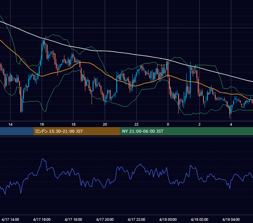Click the 4 hour label on price chart axis
The width and height of the screenshot is (253, 223).
[231, 125]
